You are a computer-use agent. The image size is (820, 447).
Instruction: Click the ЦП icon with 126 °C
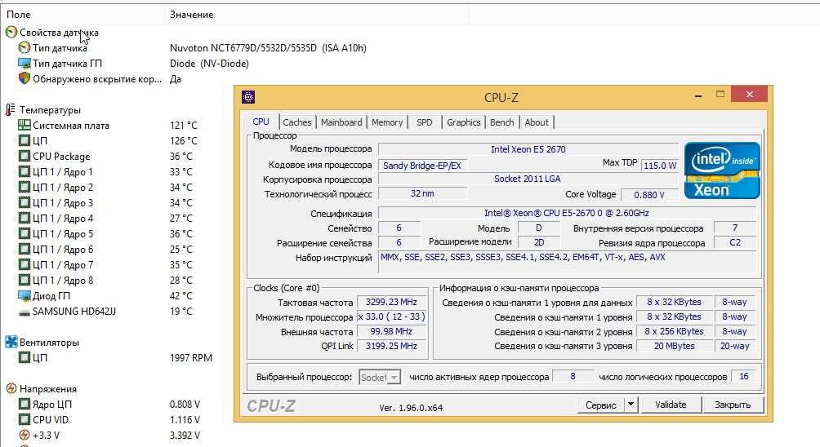24,140
